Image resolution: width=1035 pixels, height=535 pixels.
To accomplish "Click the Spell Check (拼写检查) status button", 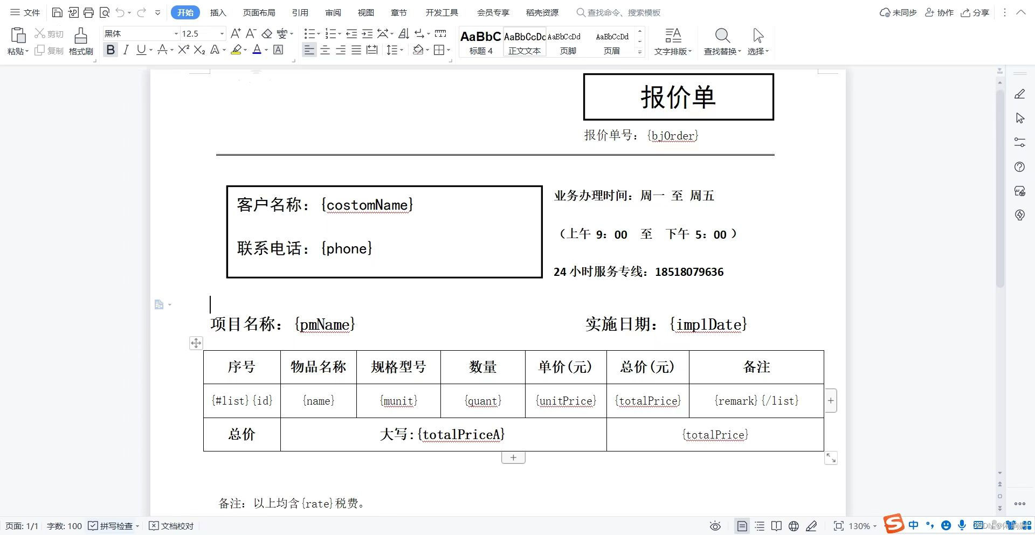I will click(x=114, y=526).
